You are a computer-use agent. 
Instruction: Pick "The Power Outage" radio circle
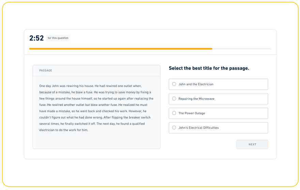[174, 113]
